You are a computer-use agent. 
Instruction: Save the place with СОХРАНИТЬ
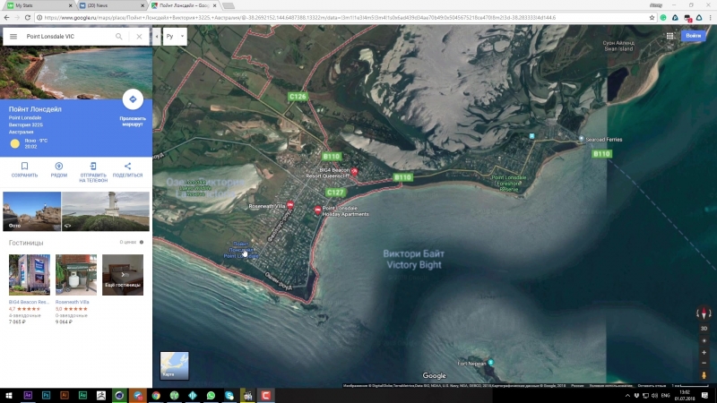(25, 169)
